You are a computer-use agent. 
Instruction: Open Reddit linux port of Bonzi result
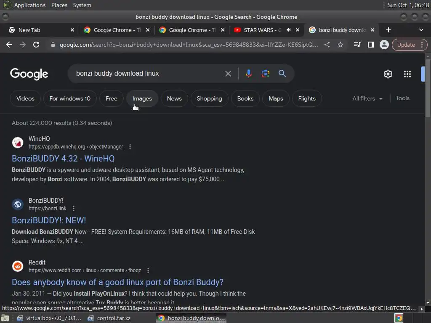point(118,282)
